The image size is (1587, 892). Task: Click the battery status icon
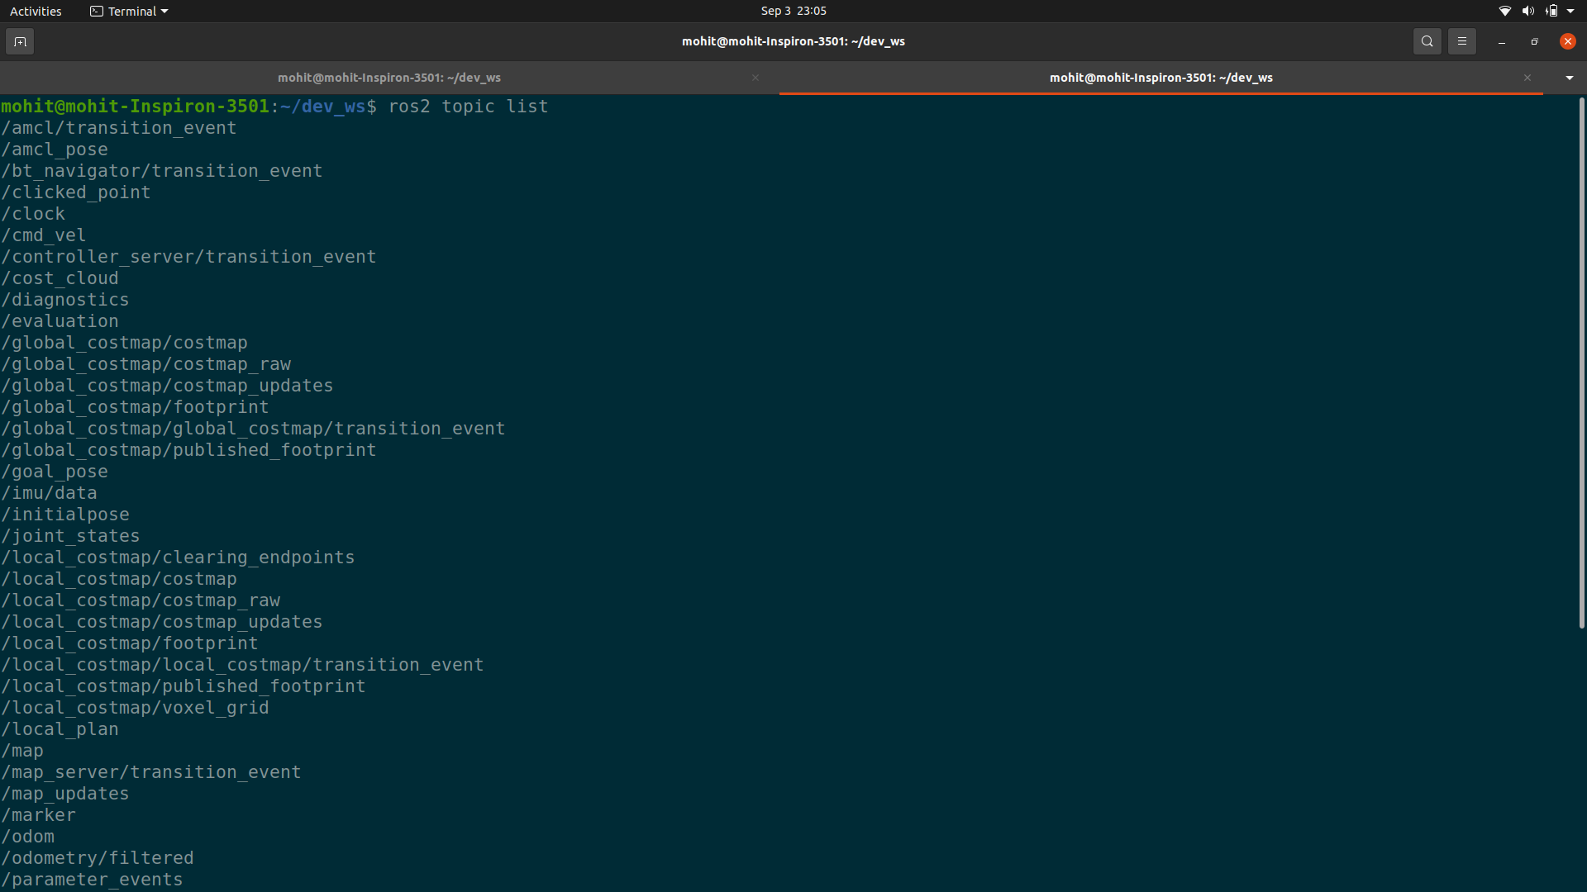(x=1551, y=11)
